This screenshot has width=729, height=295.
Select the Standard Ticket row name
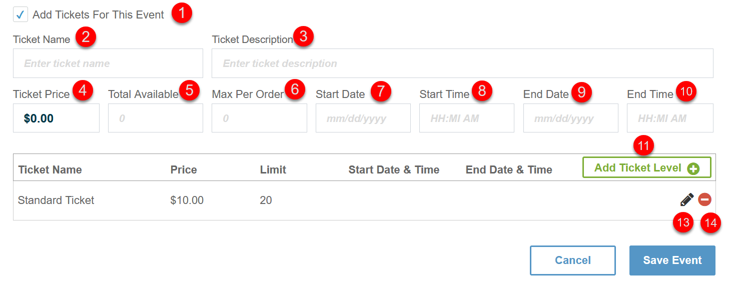click(x=56, y=200)
